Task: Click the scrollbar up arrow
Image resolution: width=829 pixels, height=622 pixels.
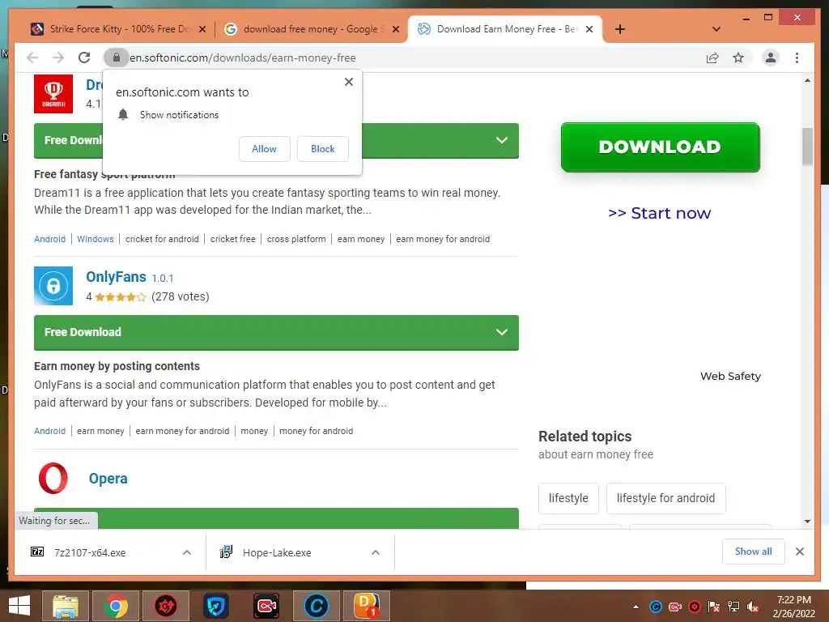Action: [807, 80]
